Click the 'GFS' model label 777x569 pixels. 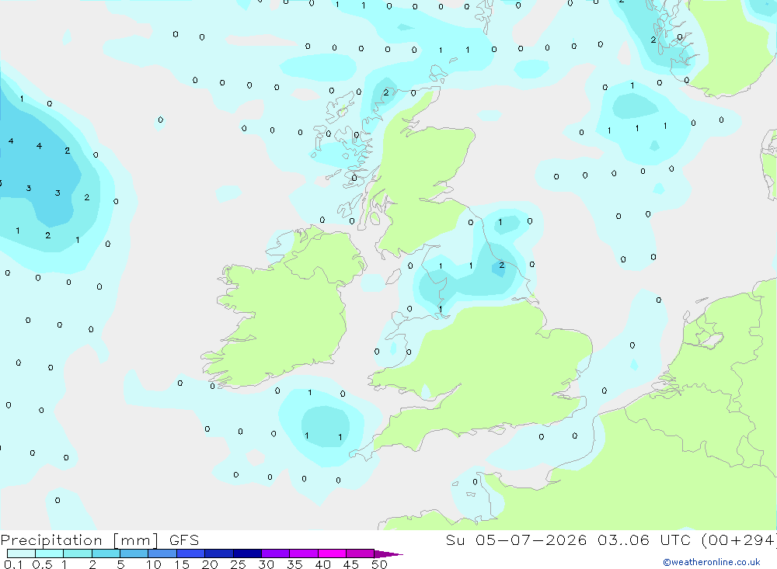184,540
